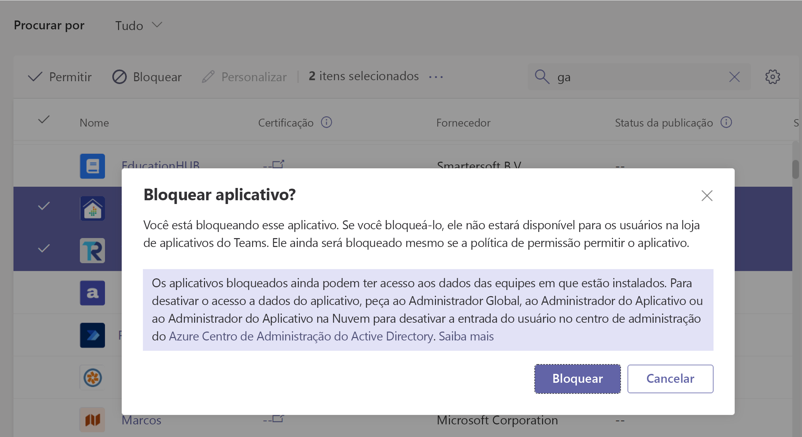Open column settings gear icon
Viewport: 802px width, 437px height.
[x=772, y=77]
